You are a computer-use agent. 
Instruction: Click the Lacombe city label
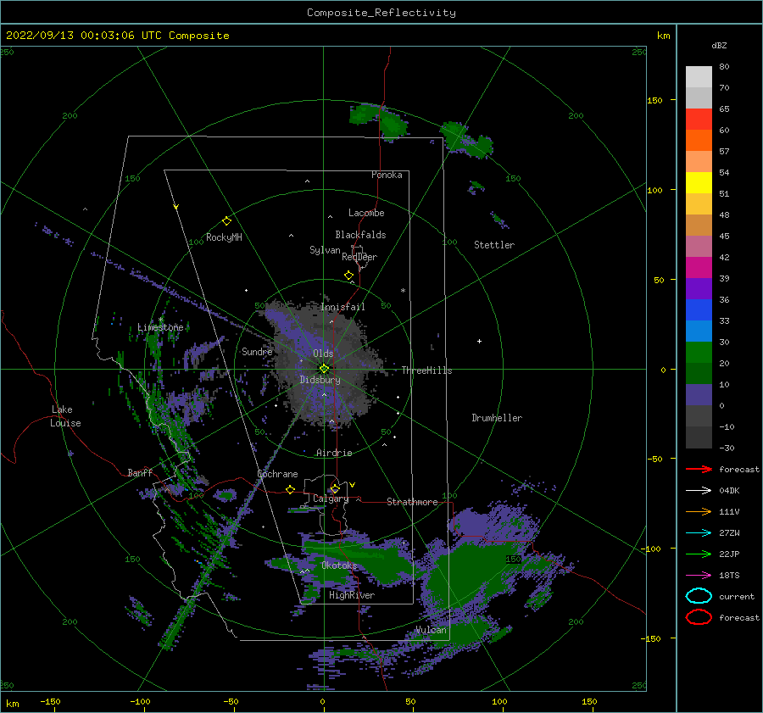[x=366, y=213]
